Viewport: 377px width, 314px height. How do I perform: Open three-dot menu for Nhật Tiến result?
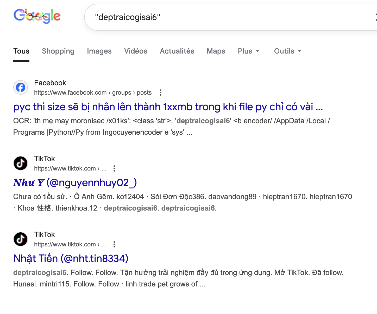114,244
